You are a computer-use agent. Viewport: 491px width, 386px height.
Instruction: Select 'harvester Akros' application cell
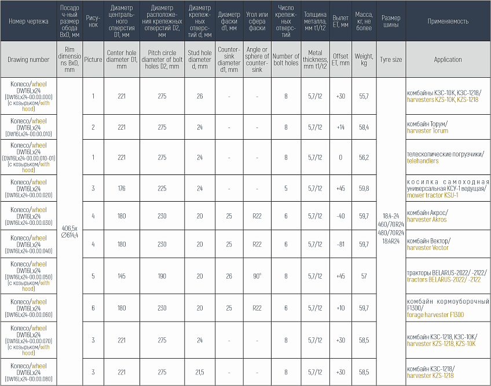(x=448, y=216)
